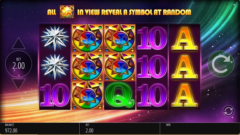
Task: Click the top golden A on reel five
Action: [185, 38]
